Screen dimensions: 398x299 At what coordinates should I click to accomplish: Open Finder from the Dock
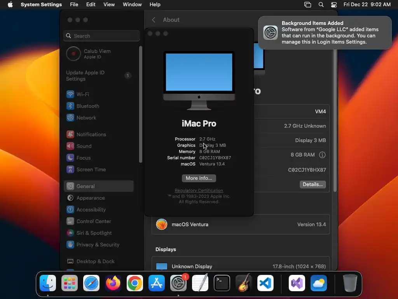48,283
